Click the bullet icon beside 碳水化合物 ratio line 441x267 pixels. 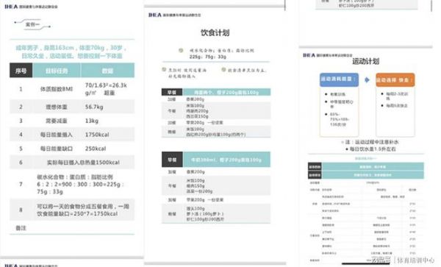tap(181, 50)
